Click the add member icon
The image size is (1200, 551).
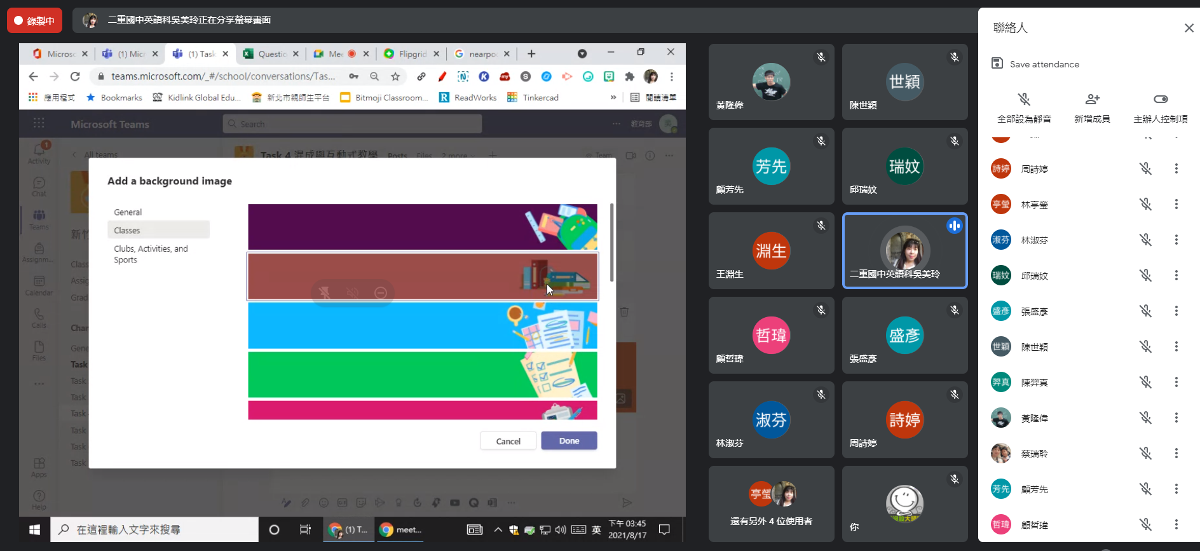pyautogui.click(x=1091, y=100)
